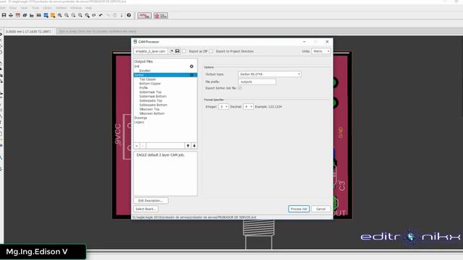The image size is (463, 260).
Task: Select the Soldermask Top output
Action: tap(150, 92)
